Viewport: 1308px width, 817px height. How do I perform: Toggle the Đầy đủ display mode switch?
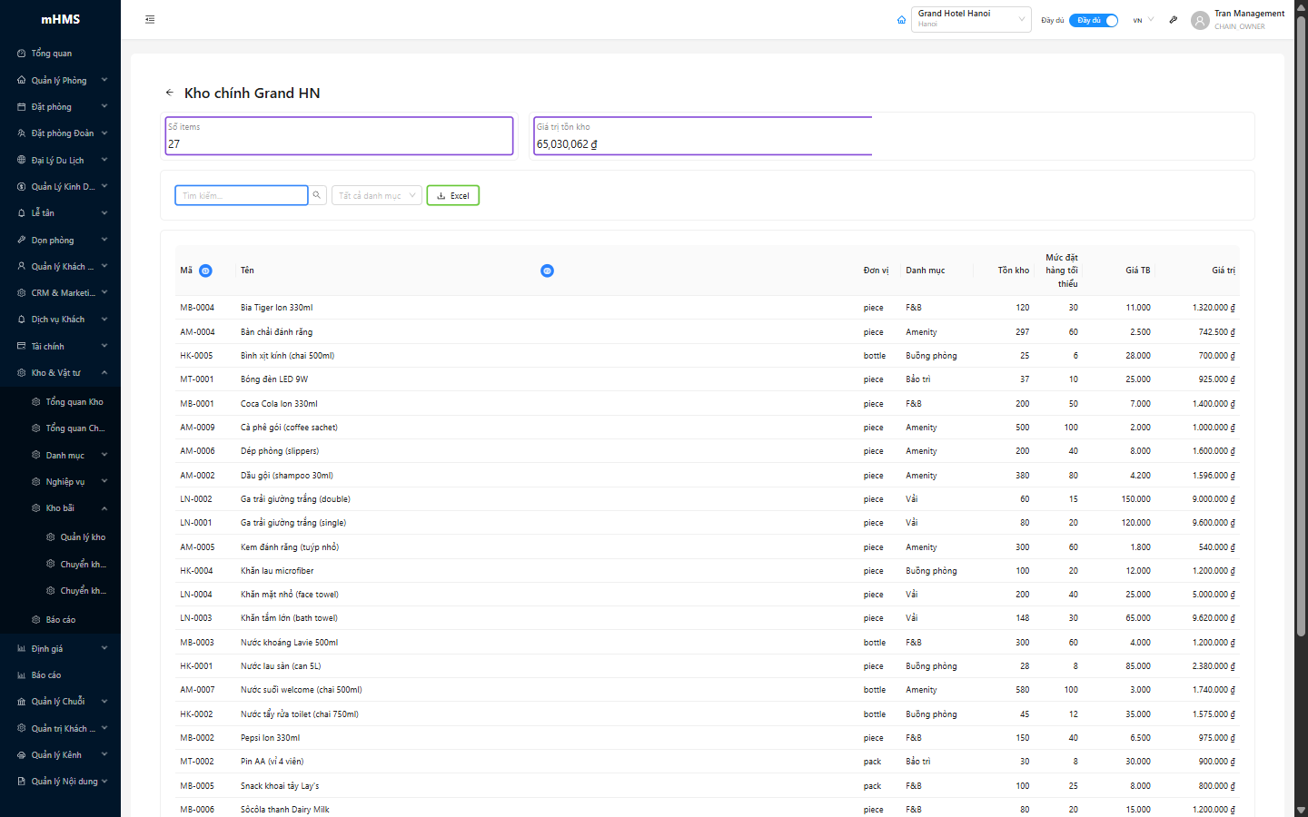(1094, 20)
